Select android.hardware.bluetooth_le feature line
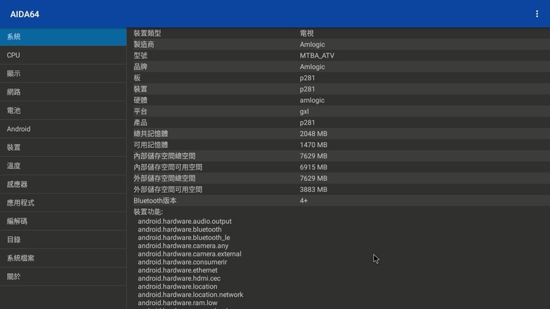This screenshot has width=550, height=309. tap(184, 238)
